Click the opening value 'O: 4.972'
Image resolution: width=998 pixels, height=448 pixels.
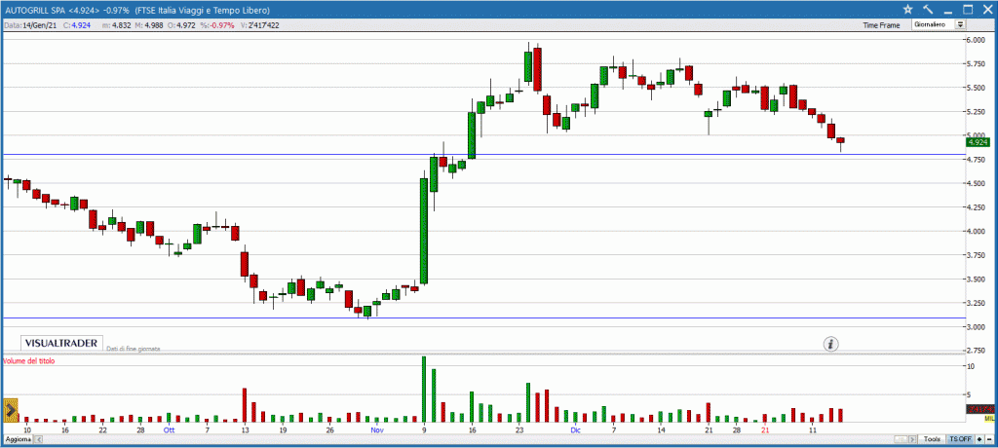[182, 25]
